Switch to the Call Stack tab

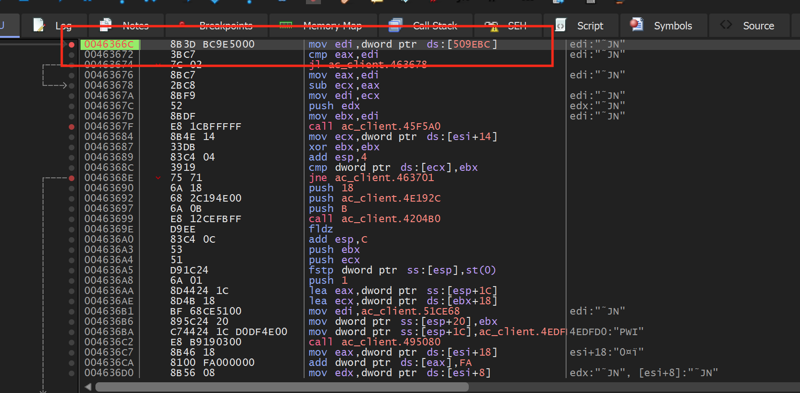pyautogui.click(x=425, y=26)
